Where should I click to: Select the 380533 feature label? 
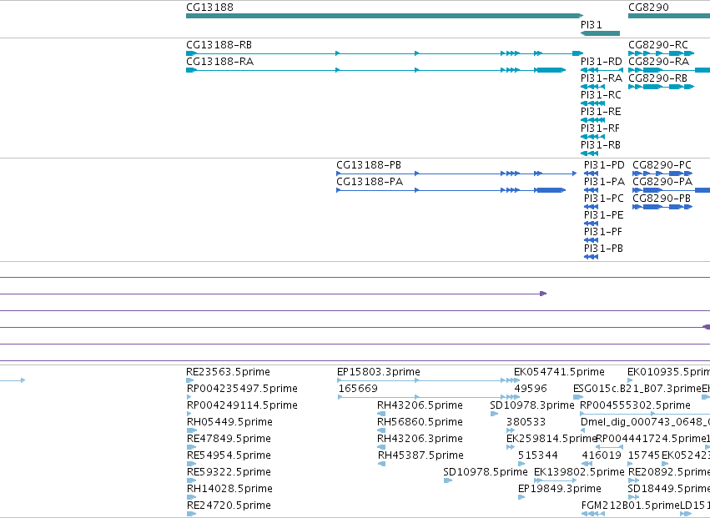pos(526,422)
